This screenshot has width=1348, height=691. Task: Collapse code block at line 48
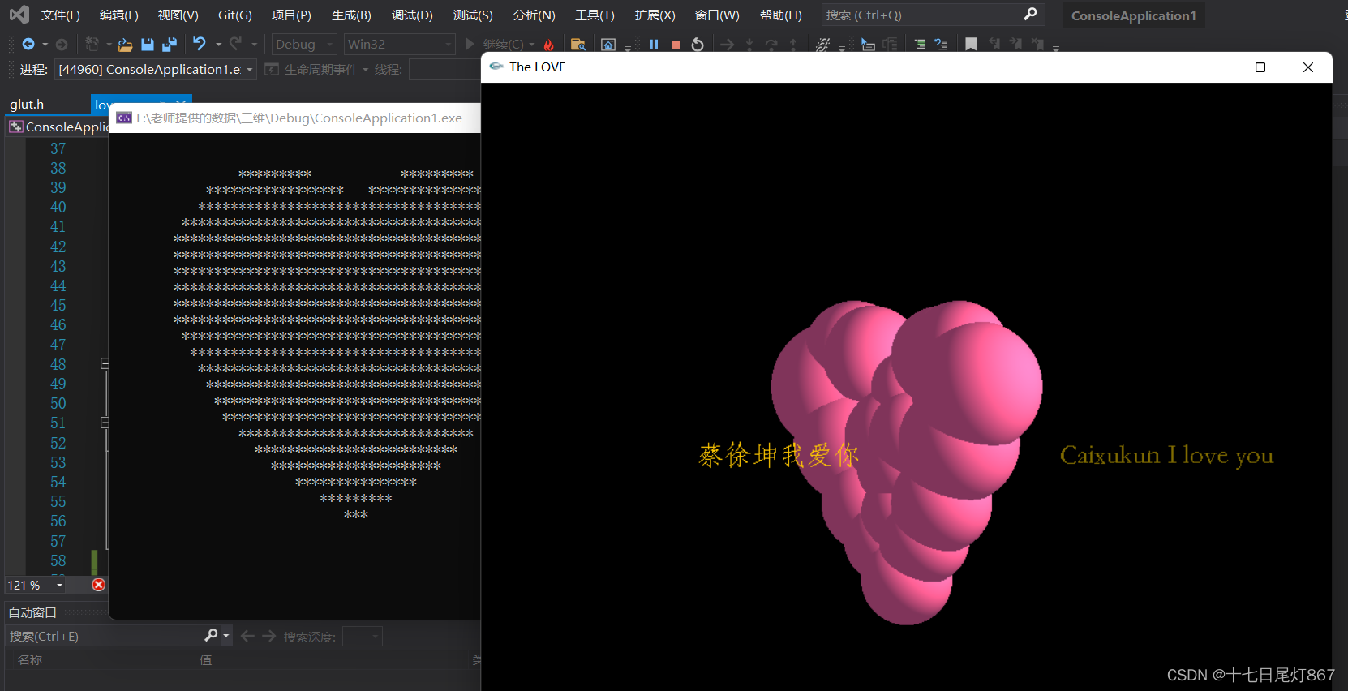105,363
